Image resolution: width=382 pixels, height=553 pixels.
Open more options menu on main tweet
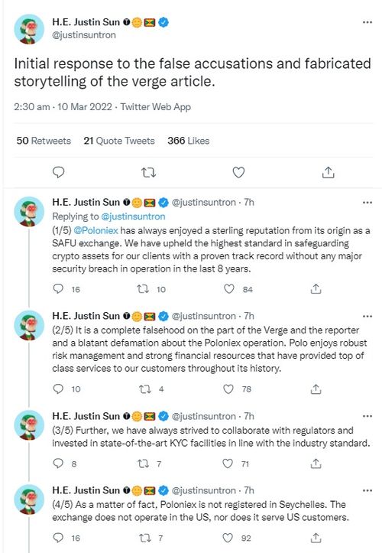tap(367, 22)
